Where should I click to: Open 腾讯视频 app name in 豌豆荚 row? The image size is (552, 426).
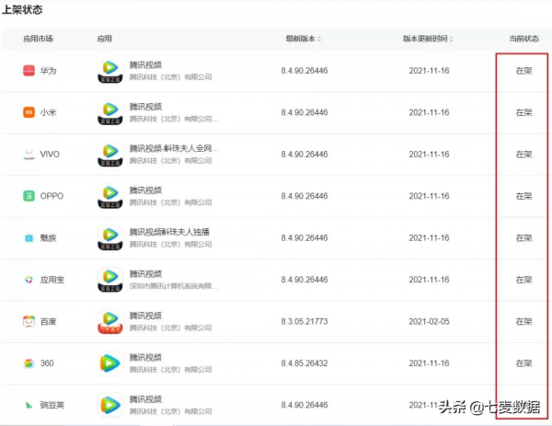(x=145, y=399)
